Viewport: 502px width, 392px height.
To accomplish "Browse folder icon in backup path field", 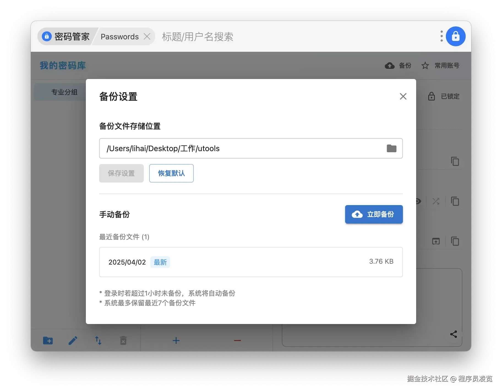I will [x=391, y=148].
